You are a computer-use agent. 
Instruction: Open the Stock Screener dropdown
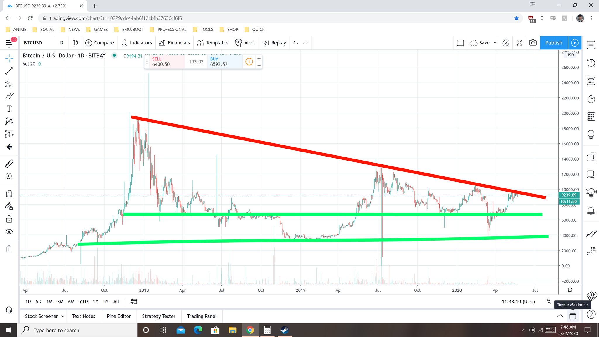point(63,316)
